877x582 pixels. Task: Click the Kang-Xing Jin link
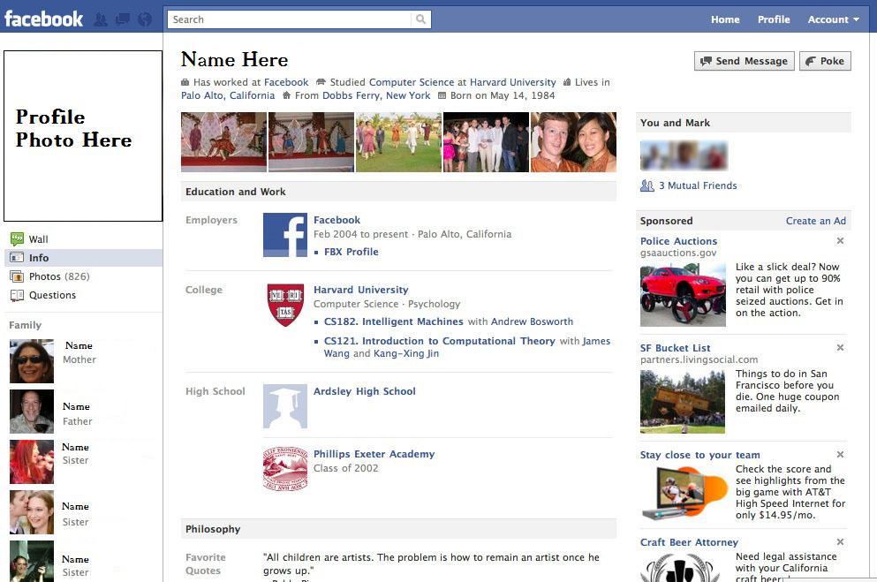coord(406,353)
